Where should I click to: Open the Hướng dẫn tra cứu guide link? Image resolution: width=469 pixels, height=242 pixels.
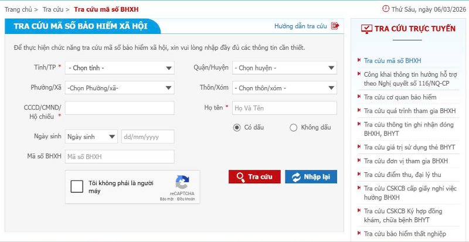[x=301, y=26]
